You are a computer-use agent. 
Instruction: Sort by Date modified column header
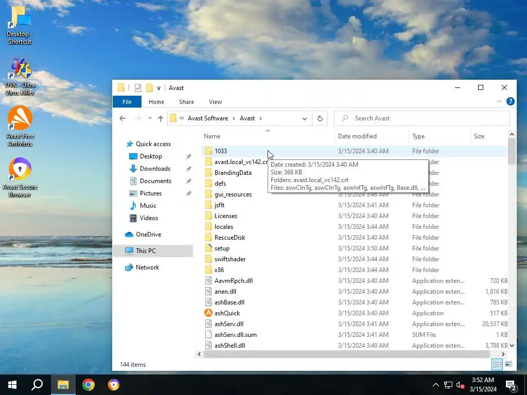coord(372,136)
